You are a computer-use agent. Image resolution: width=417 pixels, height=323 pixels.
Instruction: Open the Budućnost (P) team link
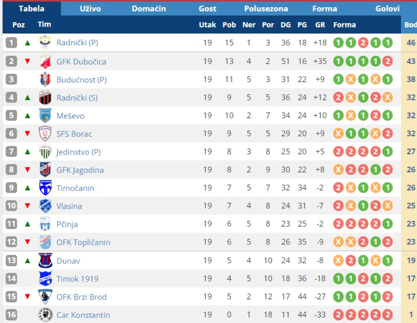coord(81,80)
